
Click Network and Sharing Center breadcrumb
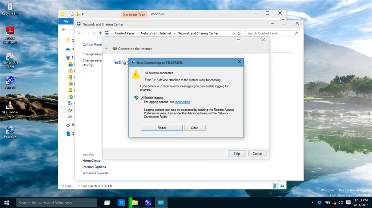point(198,33)
